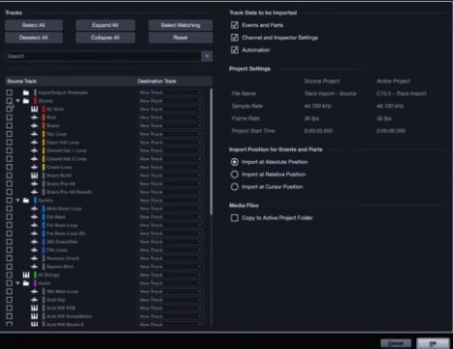
Task: Click the Synths folder icon
Action: point(26,201)
